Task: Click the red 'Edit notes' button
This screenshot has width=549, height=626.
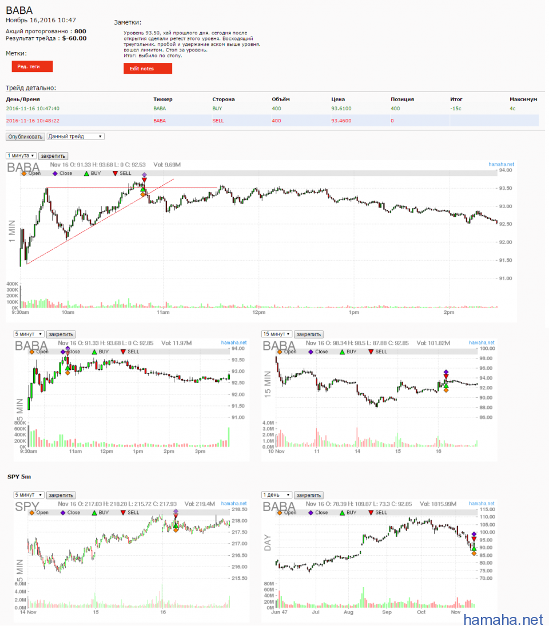Action: coord(148,68)
